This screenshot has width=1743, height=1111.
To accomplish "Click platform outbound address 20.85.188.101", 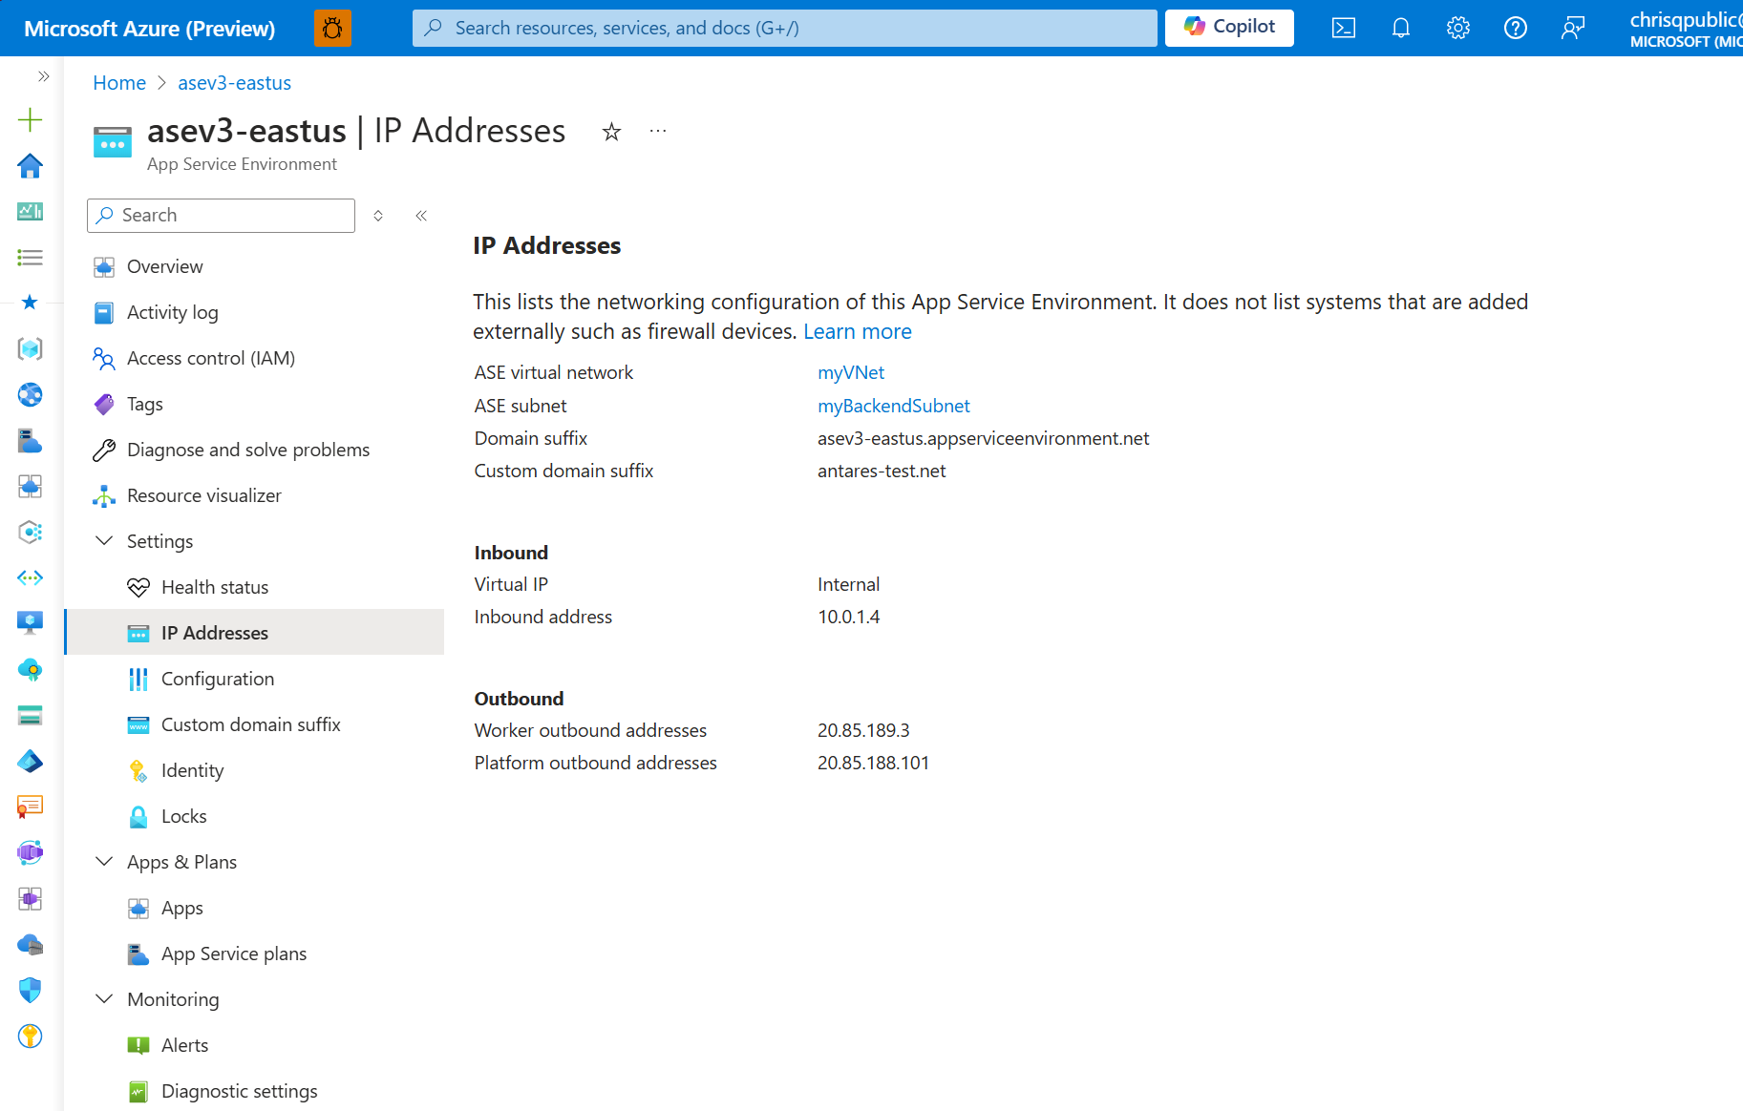I will coord(873,763).
